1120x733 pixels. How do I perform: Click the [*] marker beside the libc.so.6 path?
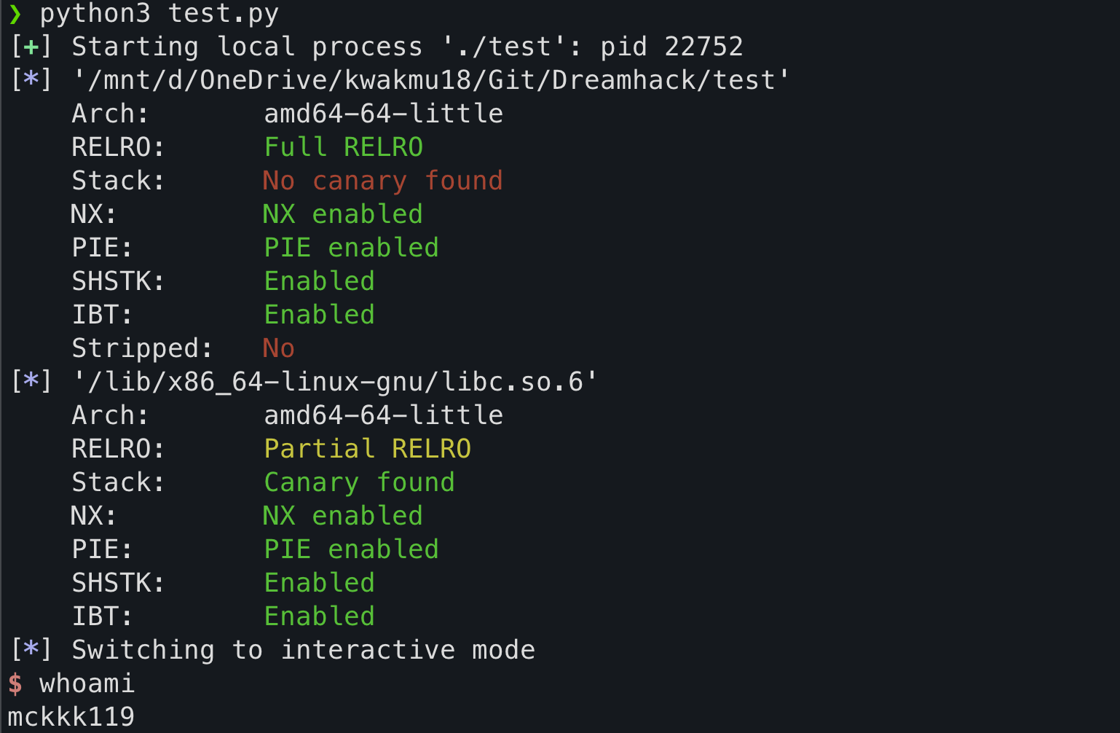(x=31, y=382)
